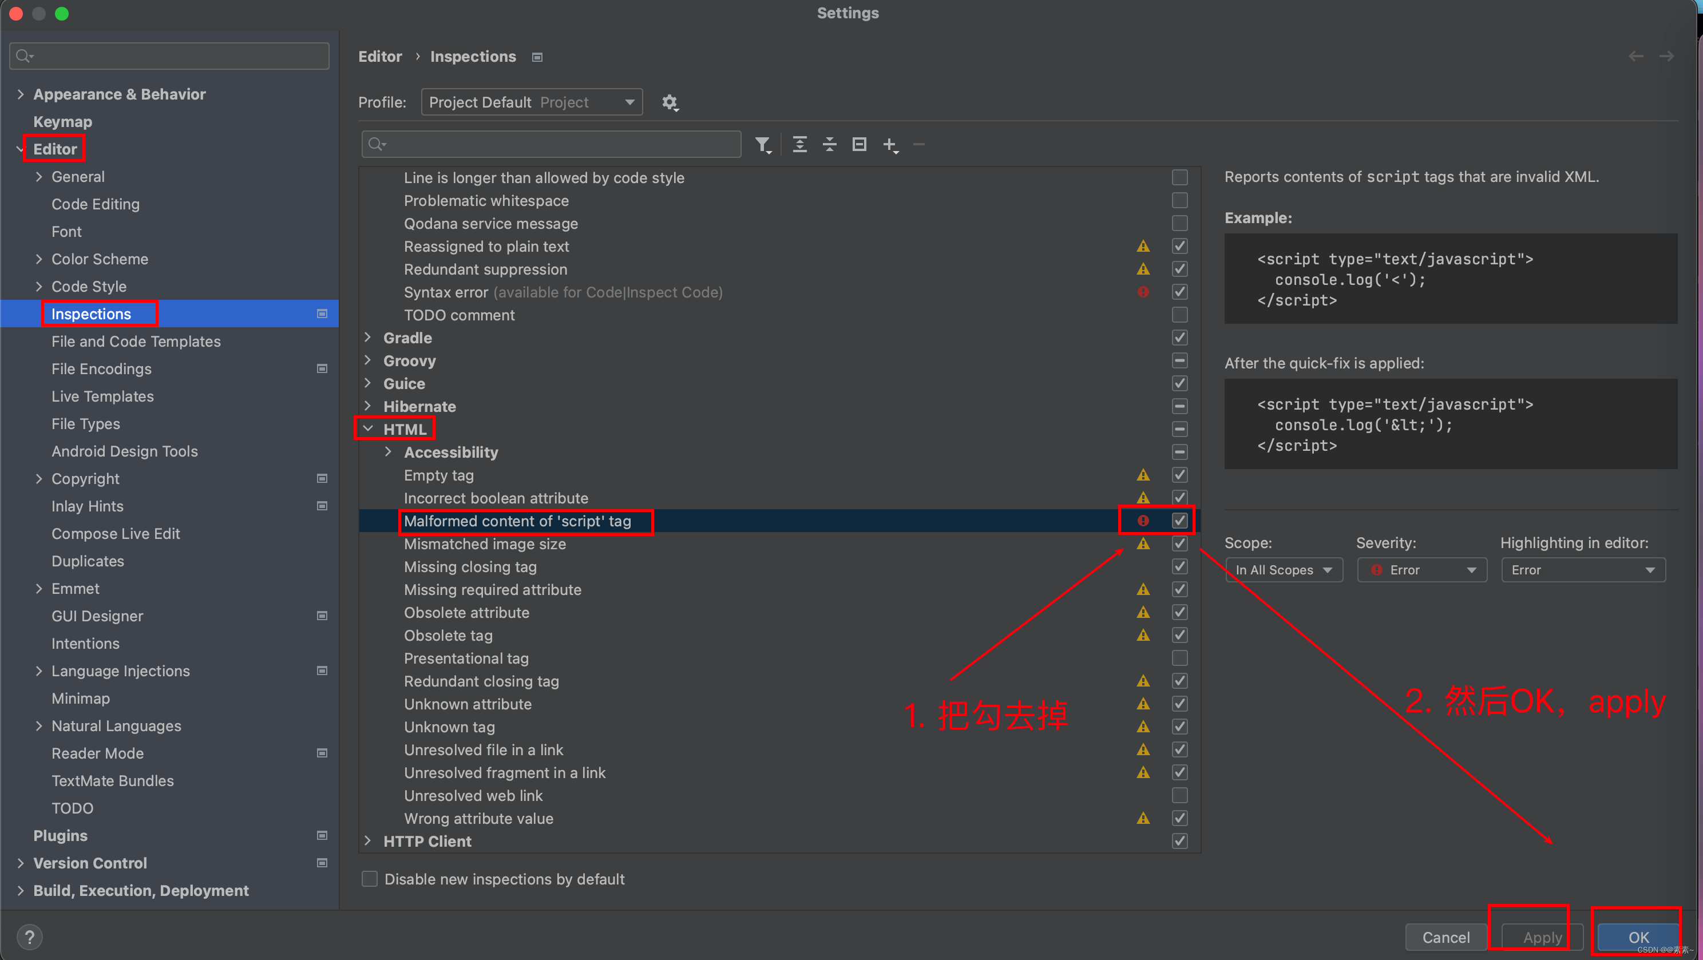The width and height of the screenshot is (1703, 960).
Task: Uncheck Malformed content of 'script' tag
Action: tap(1180, 521)
